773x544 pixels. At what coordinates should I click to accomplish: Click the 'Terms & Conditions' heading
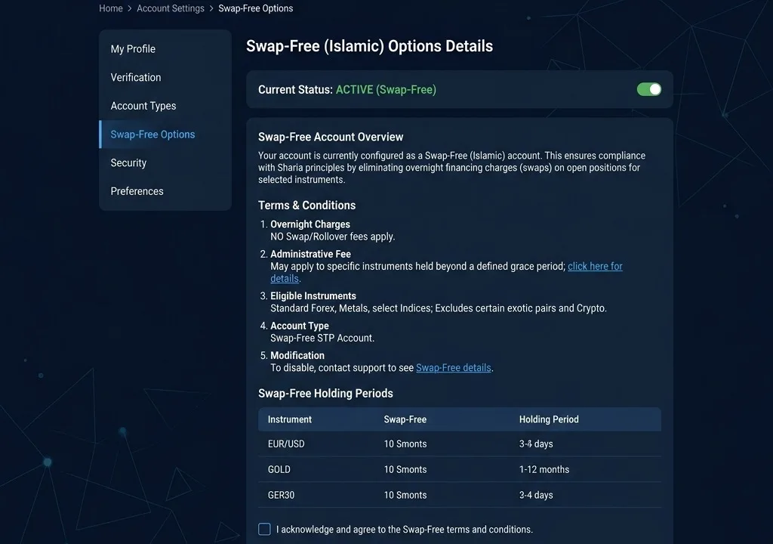pos(306,206)
